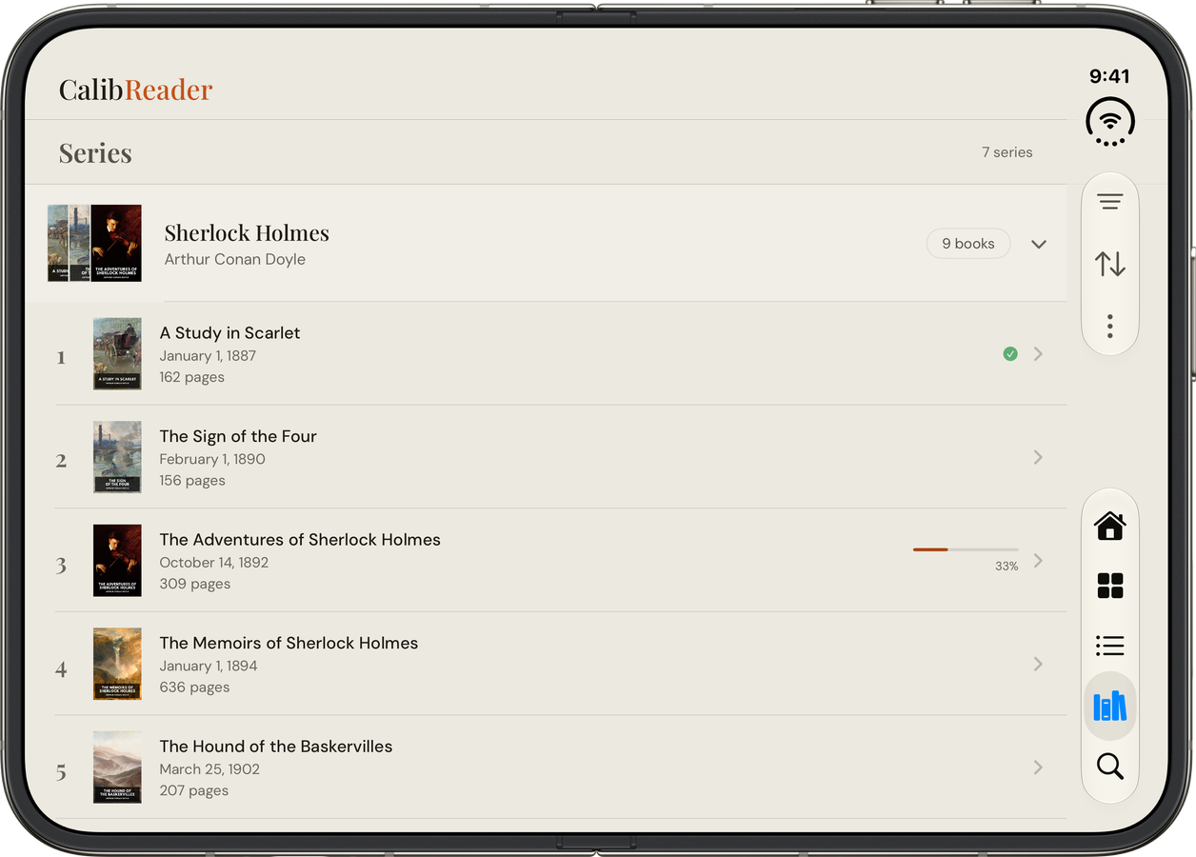Tap the 207 pages label

(194, 790)
